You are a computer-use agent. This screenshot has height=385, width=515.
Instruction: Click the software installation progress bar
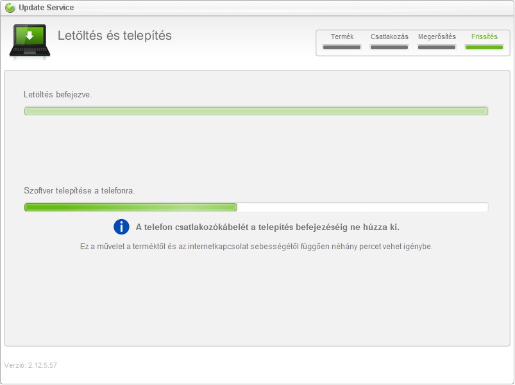point(256,207)
